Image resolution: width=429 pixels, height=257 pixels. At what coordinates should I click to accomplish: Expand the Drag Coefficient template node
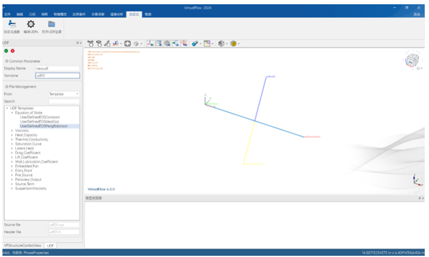pyautogui.click(x=12, y=153)
